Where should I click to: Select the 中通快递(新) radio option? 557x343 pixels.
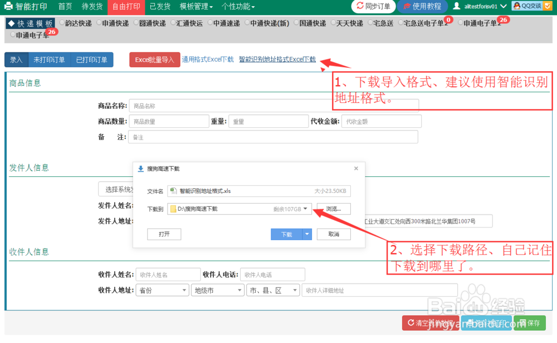(x=247, y=23)
